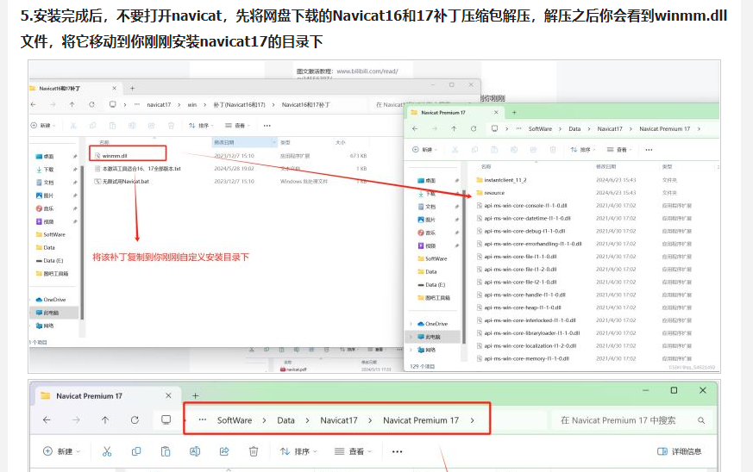
Task: Click Data (E:) in upper Navicat Premium 17 sidebar
Action: (x=431, y=284)
